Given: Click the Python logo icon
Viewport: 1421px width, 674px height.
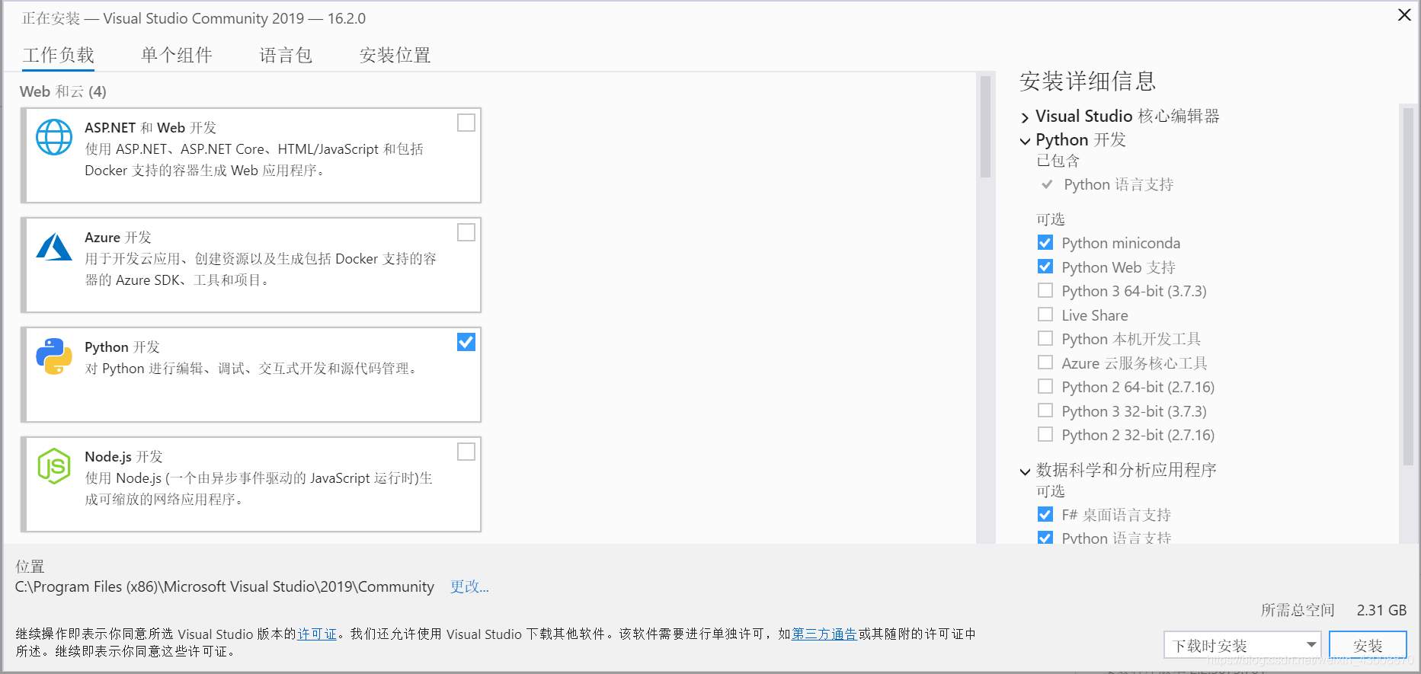Looking at the screenshot, I should [x=54, y=356].
